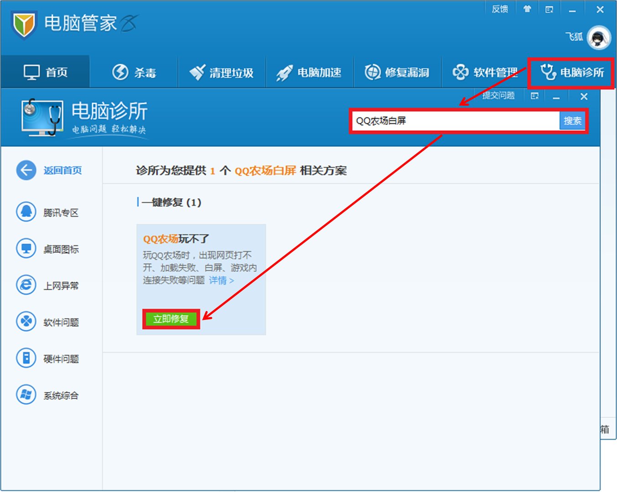Click the 一键修复 (1) section label
617x492 pixels.
171,202
